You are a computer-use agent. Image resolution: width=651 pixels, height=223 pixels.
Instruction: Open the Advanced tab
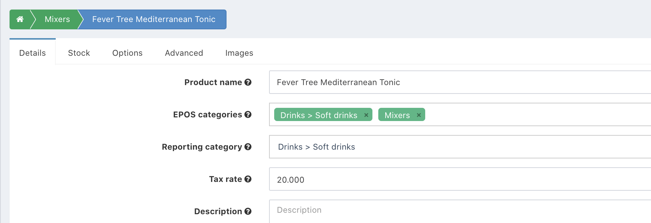click(184, 53)
